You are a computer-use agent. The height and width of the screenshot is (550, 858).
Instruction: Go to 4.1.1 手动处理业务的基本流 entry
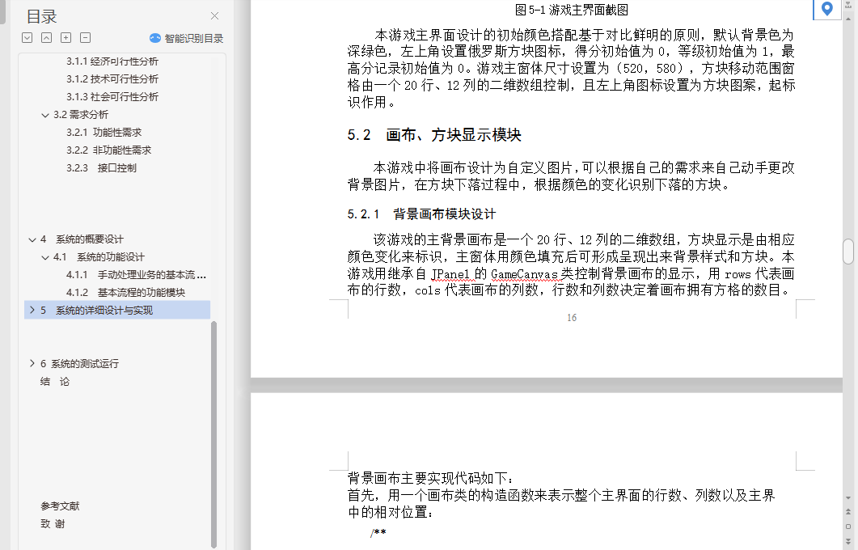click(x=136, y=275)
